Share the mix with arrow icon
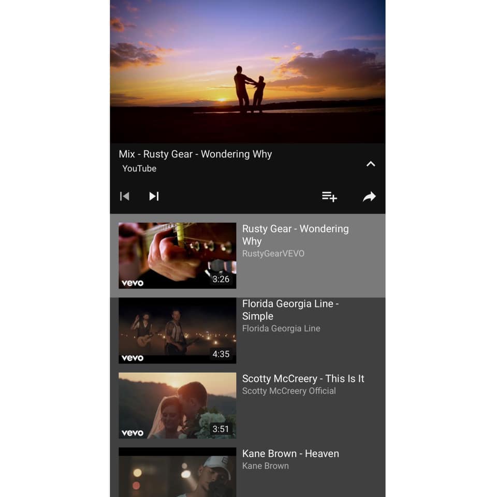This screenshot has width=497, height=497. coord(369,197)
